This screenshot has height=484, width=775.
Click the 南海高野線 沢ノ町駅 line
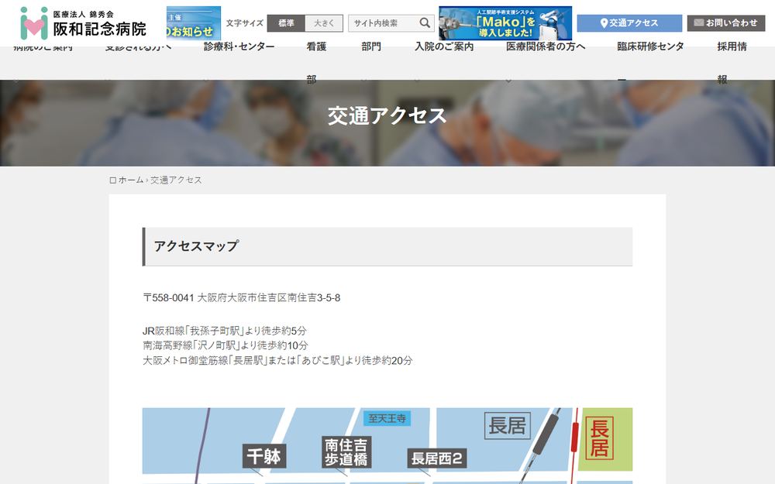pyautogui.click(x=225, y=345)
